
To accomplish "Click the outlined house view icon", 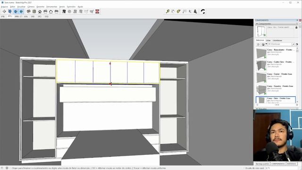I will [x=51, y=11].
